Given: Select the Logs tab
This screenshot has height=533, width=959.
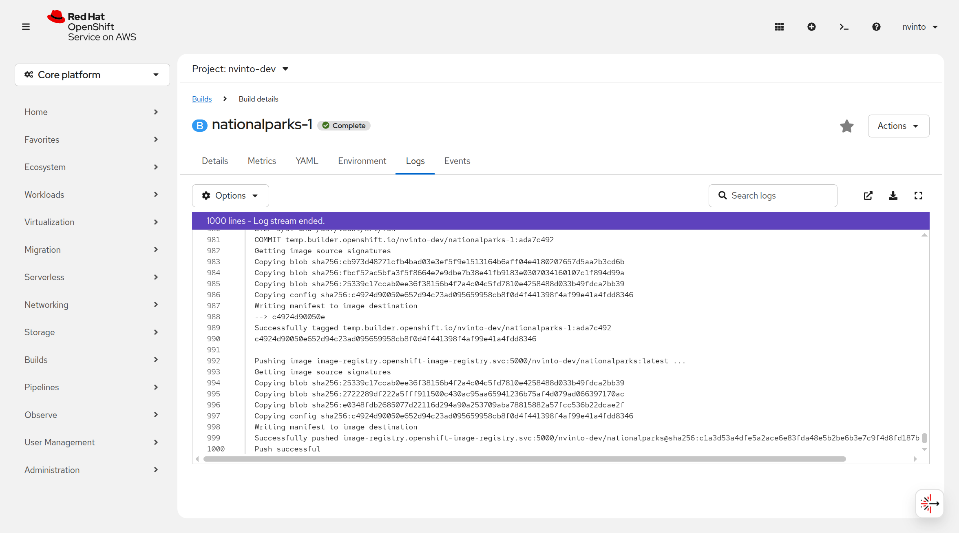Looking at the screenshot, I should [x=415, y=161].
